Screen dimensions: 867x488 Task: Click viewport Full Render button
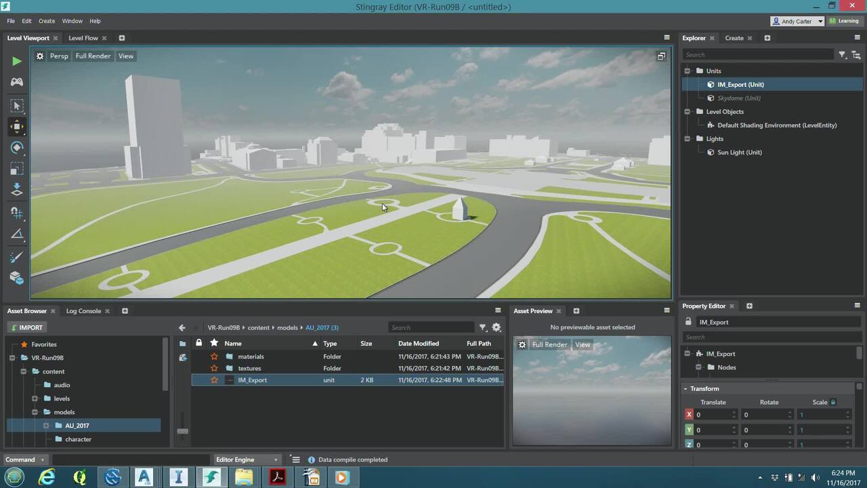(x=93, y=56)
